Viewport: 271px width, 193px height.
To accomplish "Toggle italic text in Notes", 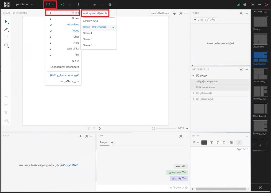I will (218, 142).
